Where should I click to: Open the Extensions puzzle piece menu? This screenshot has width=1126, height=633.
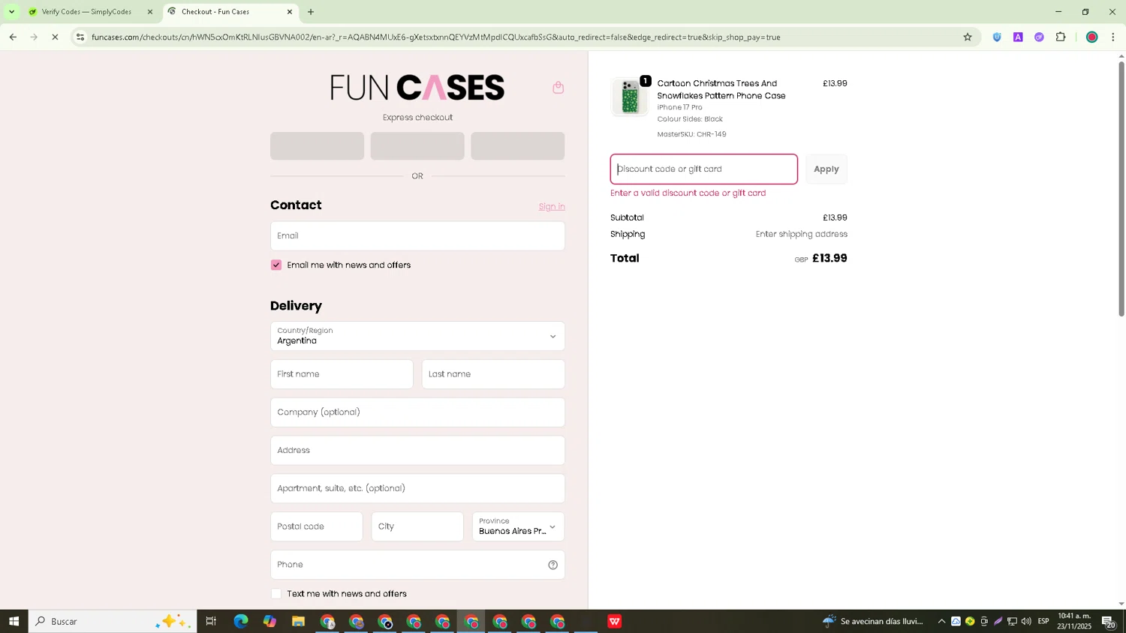click(x=1061, y=37)
